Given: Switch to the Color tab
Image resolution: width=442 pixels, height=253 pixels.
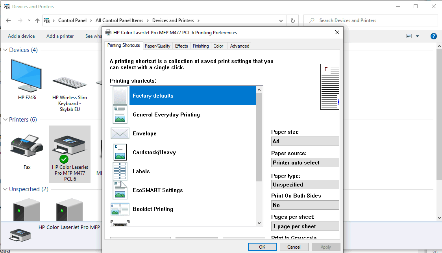Looking at the screenshot, I should tap(218, 46).
